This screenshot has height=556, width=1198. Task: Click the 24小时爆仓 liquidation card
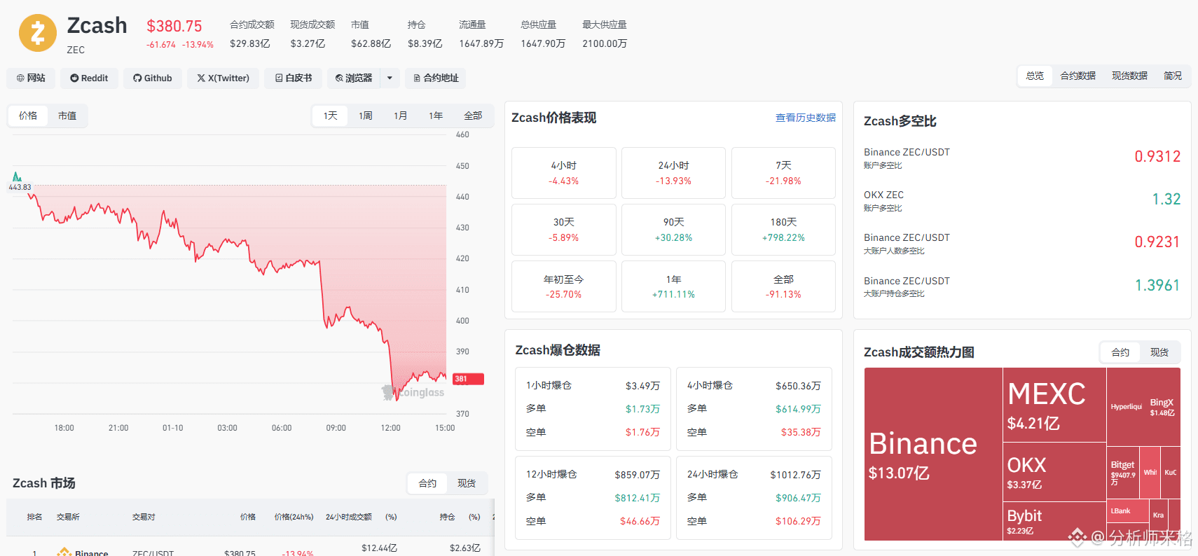(x=755, y=498)
